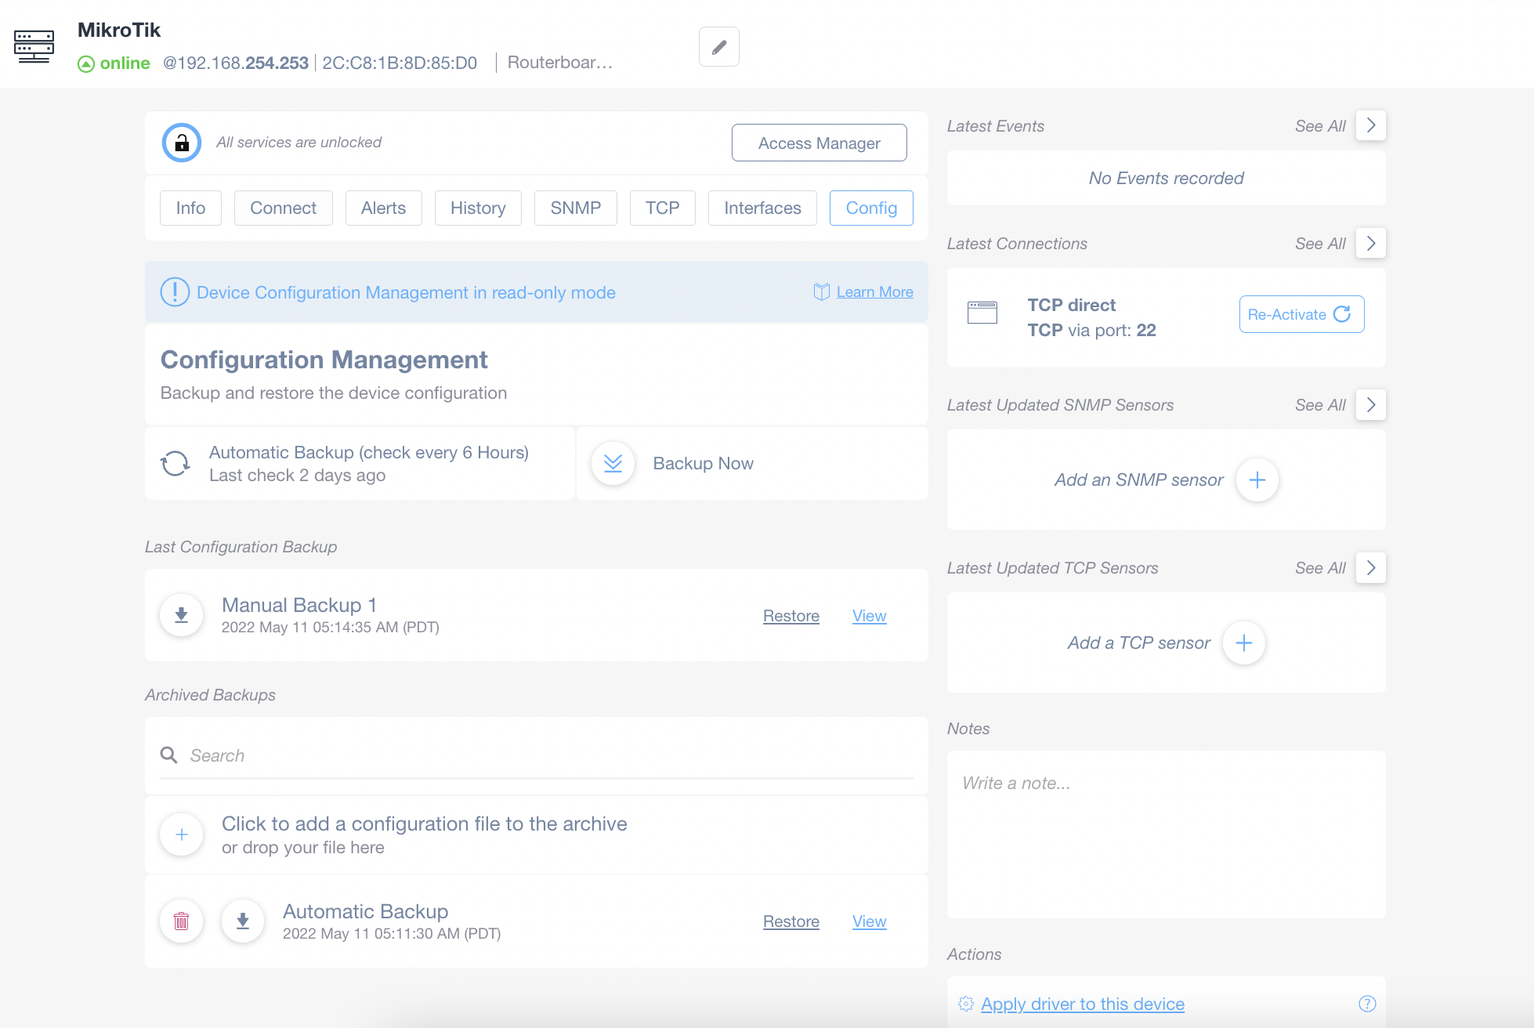
Task: Click the plus icon to add configuration file
Action: point(181,834)
